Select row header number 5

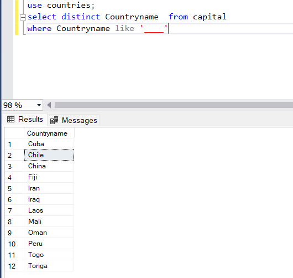click(x=14, y=188)
